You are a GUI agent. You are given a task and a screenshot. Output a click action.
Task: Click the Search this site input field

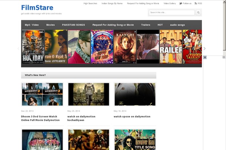point(171,13)
